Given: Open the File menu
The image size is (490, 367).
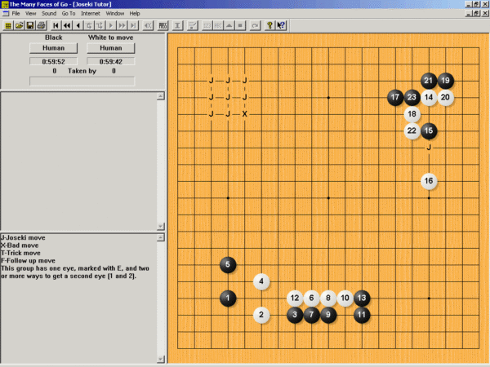Looking at the screenshot, I should click(x=16, y=14).
